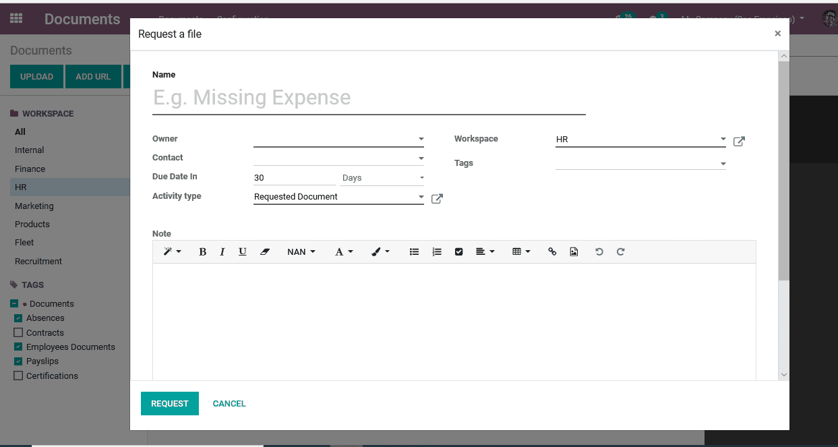Open the paragraph alignment dropdown
Screen dimensions: 838x447
tap(485, 251)
